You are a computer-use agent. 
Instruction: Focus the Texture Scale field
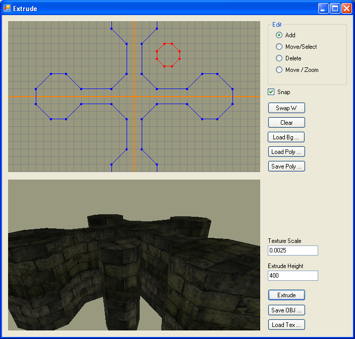click(292, 250)
